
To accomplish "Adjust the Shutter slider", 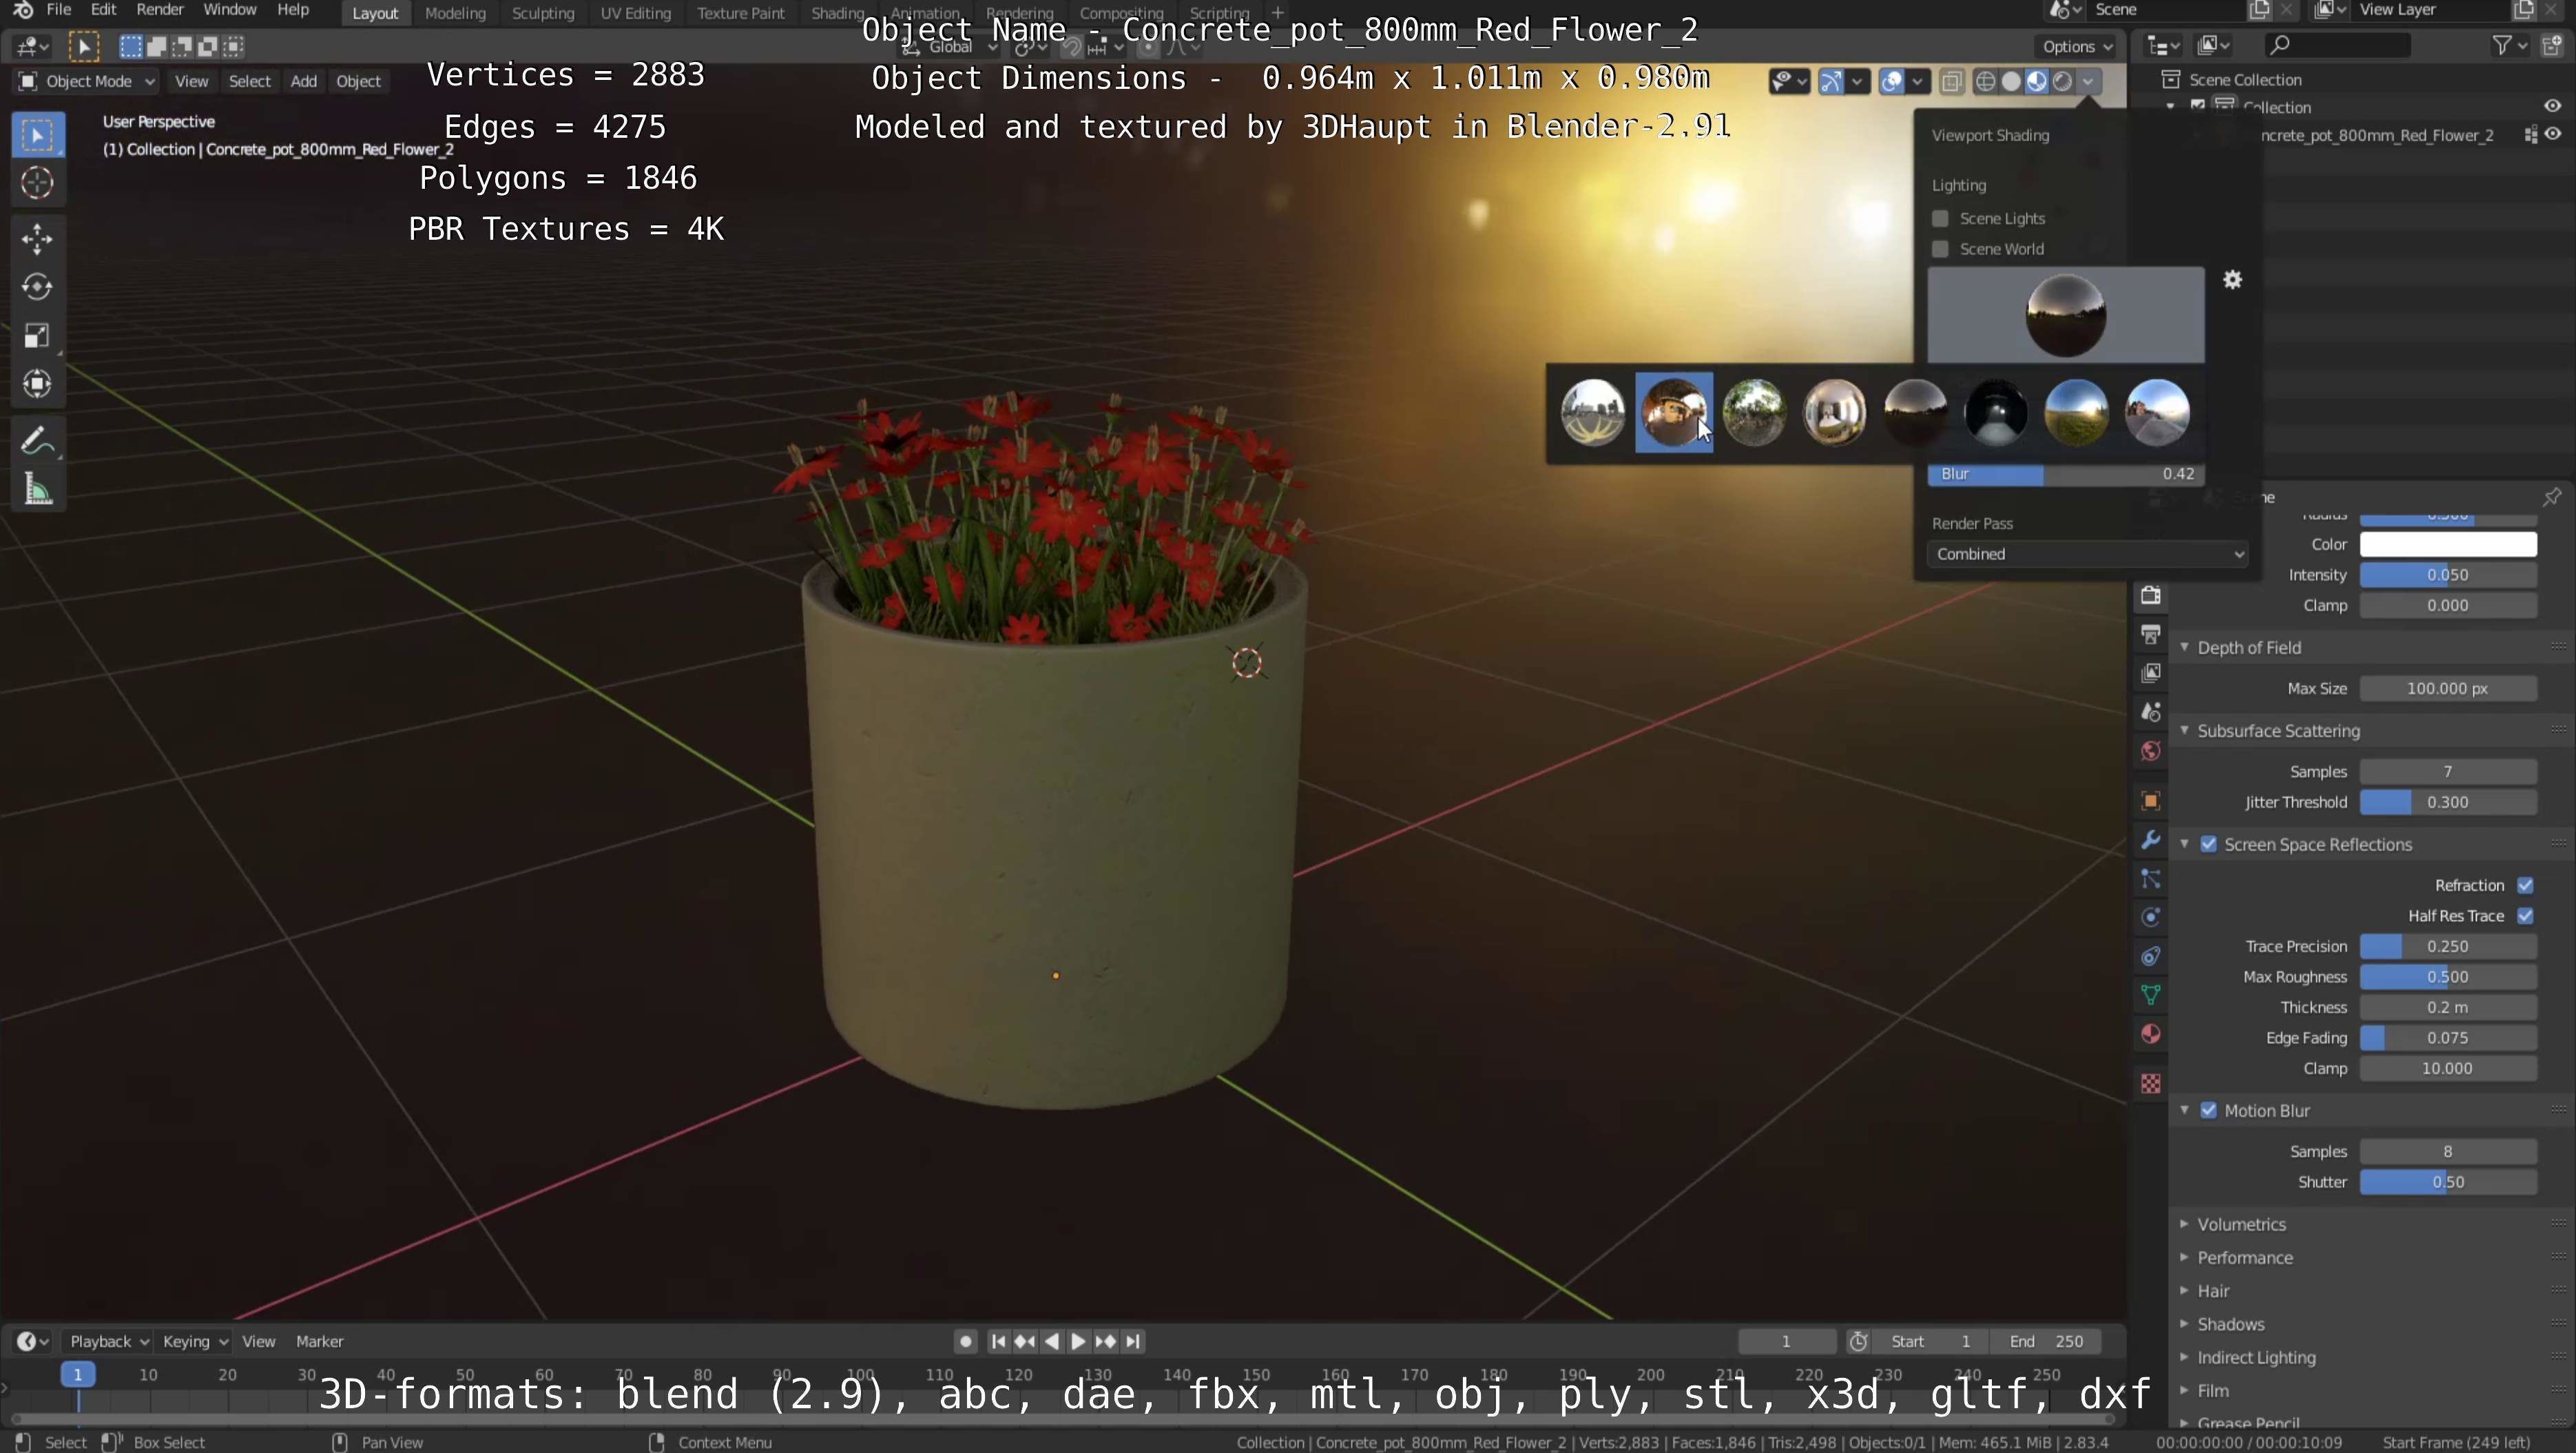I will [x=2448, y=1183].
